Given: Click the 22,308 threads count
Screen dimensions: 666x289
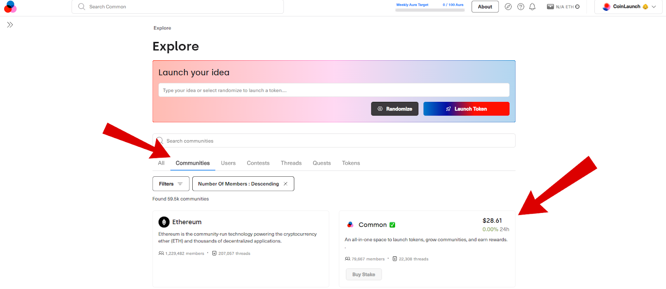Looking at the screenshot, I should pos(414,259).
